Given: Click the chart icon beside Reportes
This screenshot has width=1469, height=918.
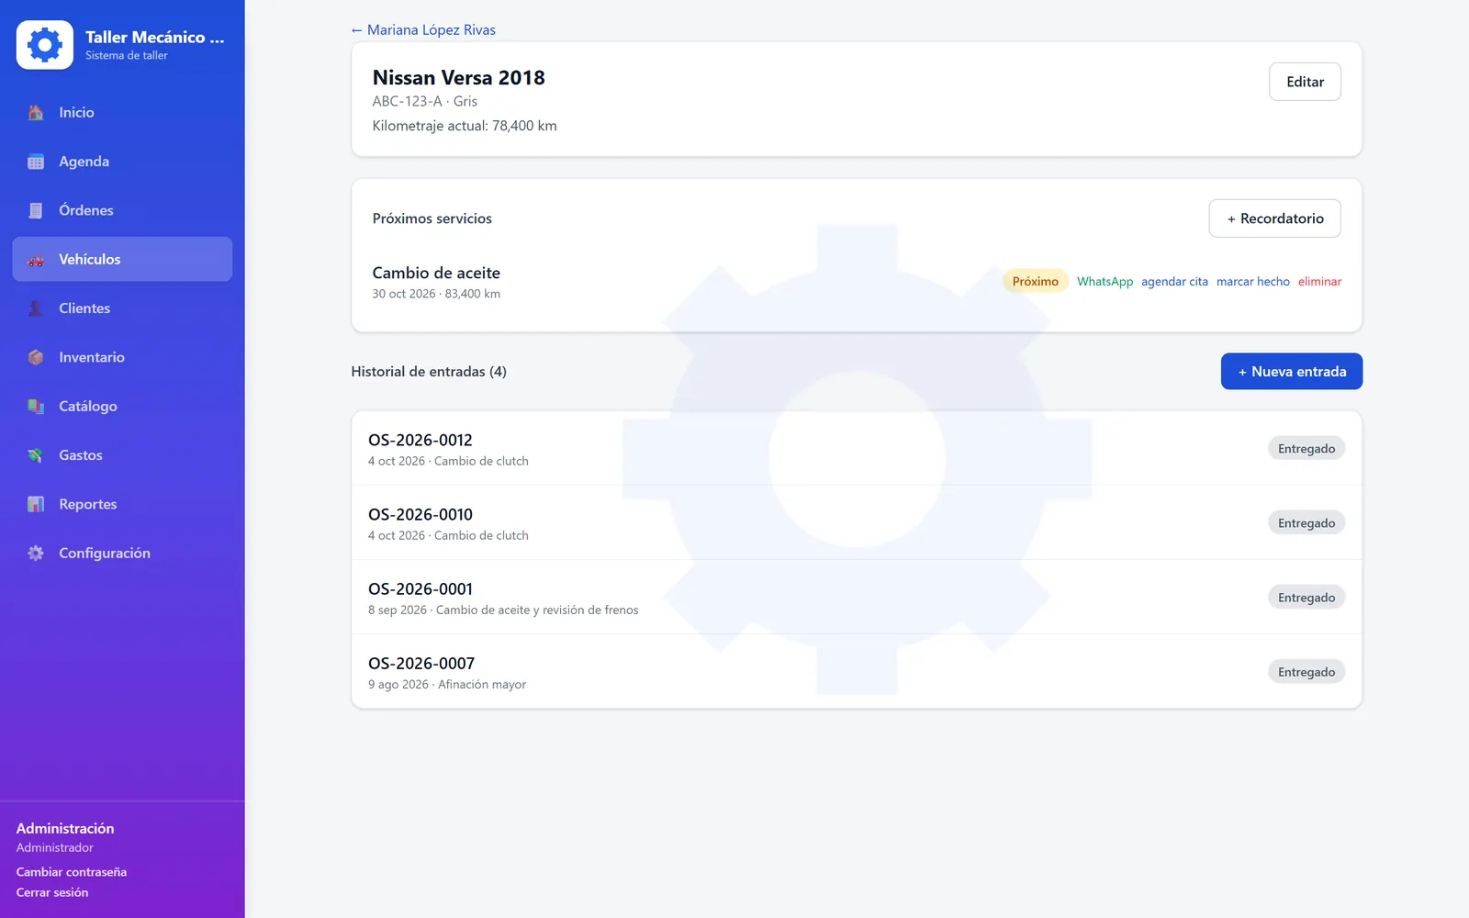Looking at the screenshot, I should 36,504.
